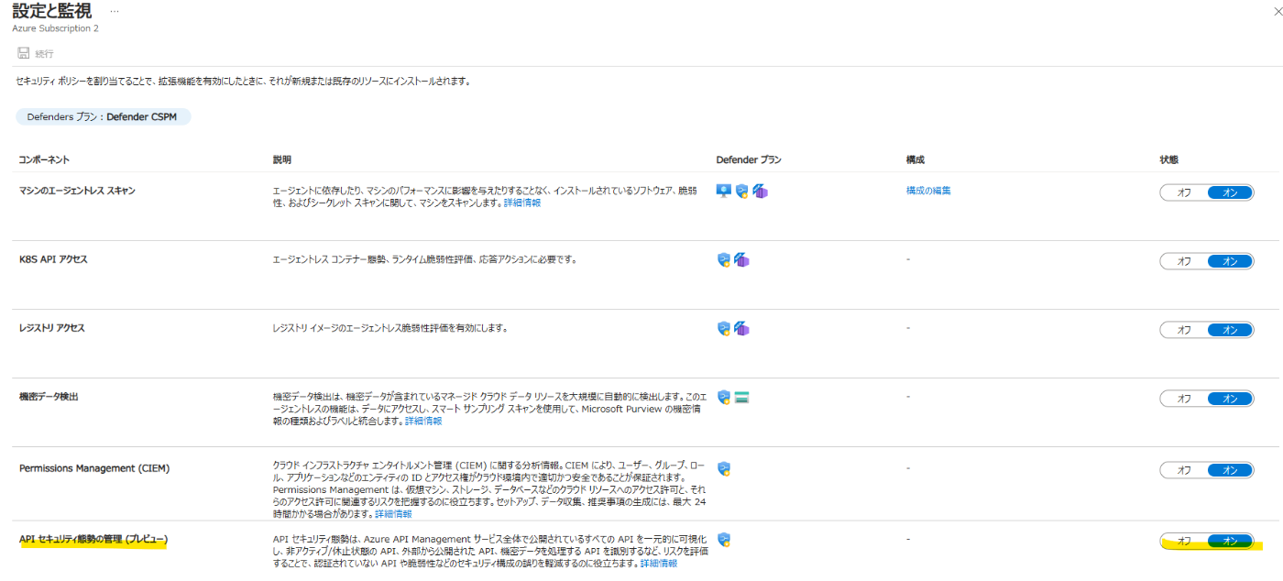Open 詳細情報 link in 機密データ検出 description
The image size is (1283, 581).
[x=423, y=421]
